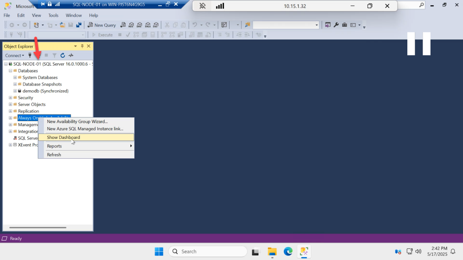Open the Connect dropdown in Object Explorer
The height and width of the screenshot is (260, 463).
14,56
